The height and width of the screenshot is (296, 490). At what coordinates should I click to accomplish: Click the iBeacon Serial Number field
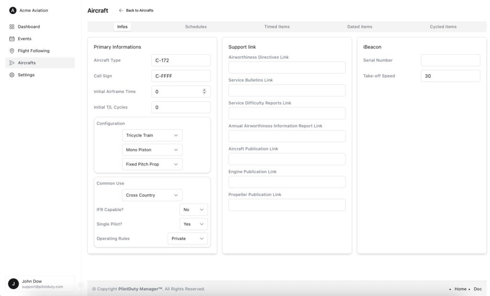(450, 60)
